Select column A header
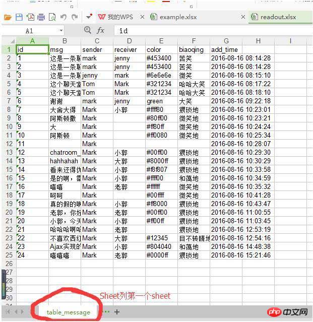 pyautogui.click(x=32, y=41)
